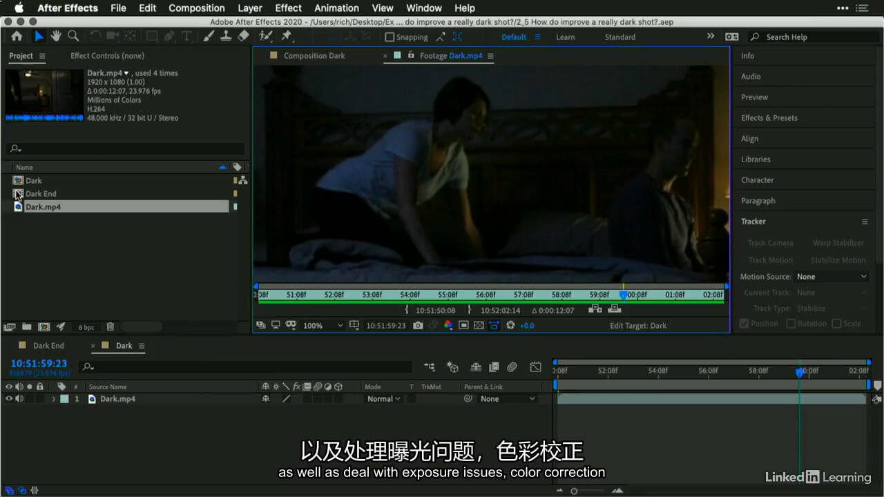
Task: Open the Tracker panel menu
Action: pyautogui.click(x=864, y=222)
